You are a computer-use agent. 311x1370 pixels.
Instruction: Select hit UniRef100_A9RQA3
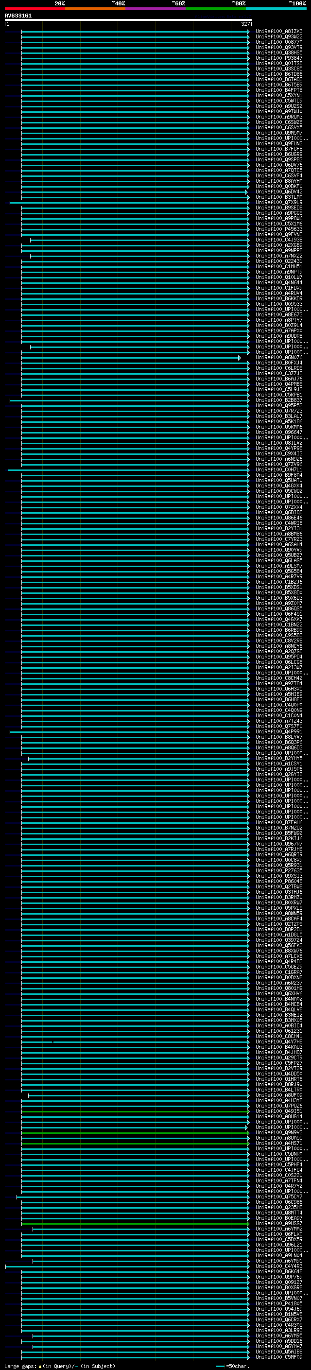click(x=278, y=117)
